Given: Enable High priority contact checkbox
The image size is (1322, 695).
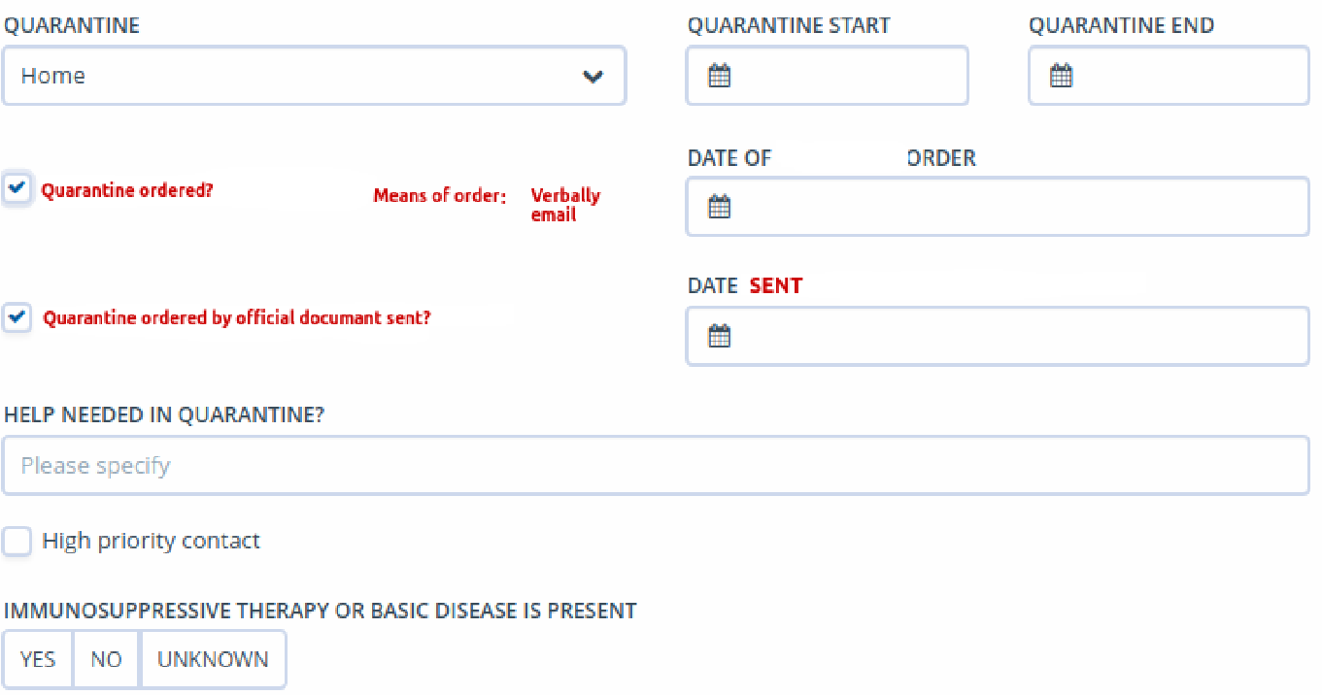Looking at the screenshot, I should pos(17,541).
